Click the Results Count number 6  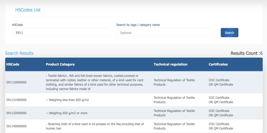click(x=261, y=53)
